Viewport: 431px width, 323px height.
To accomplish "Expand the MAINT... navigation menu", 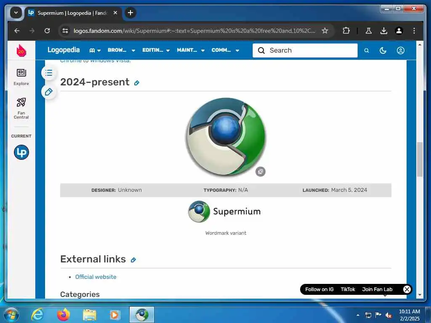I will point(191,50).
